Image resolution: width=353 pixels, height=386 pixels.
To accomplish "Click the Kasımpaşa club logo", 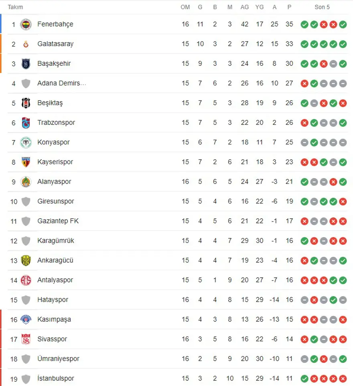I will pyautogui.click(x=26, y=319).
